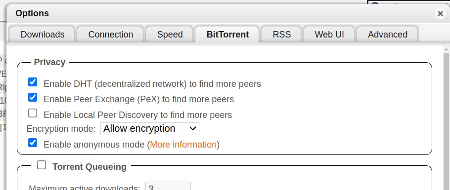
Task: Close the Options dialog with the X icon
Action: [x=440, y=13]
